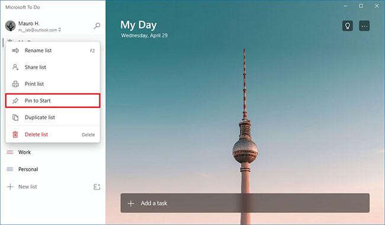Select Pin to Start in menu
The width and height of the screenshot is (385, 225).
53,101
